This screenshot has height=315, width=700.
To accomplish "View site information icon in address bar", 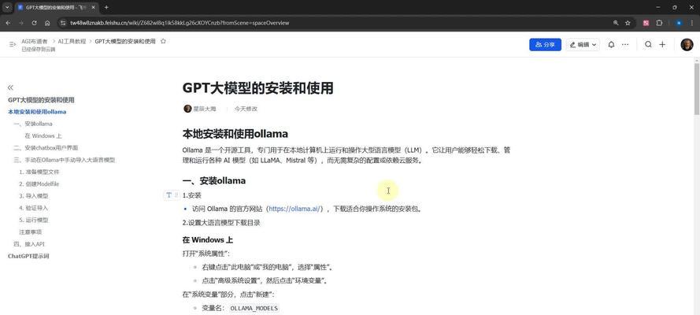I will 64,23.
